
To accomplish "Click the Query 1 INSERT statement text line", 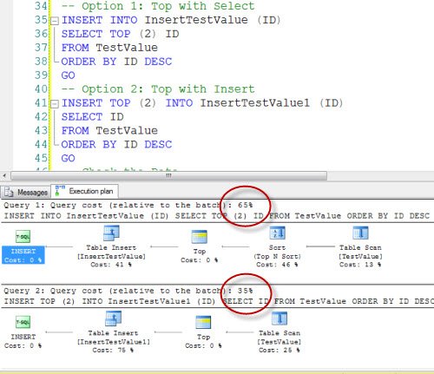I will coord(217,216).
